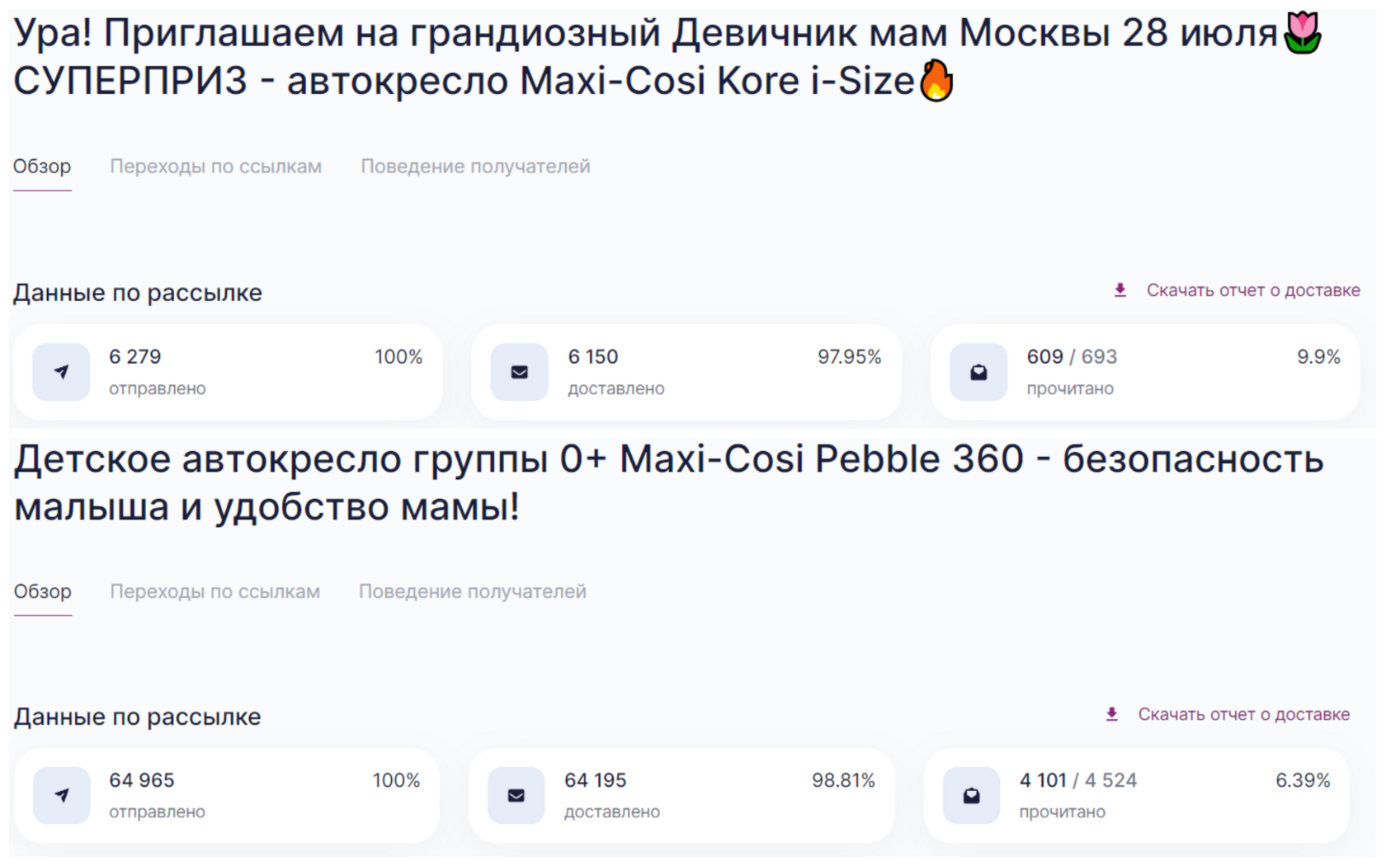The width and height of the screenshot is (1386, 866).
Task: Open Переходы по ссылкам in Pebble 360 campaign
Action: (214, 591)
